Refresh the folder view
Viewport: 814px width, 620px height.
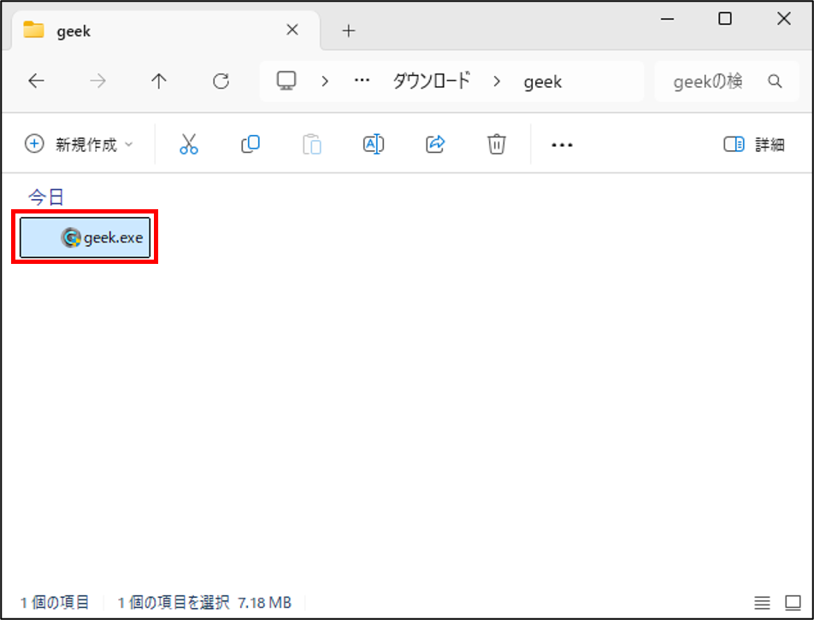click(x=221, y=81)
